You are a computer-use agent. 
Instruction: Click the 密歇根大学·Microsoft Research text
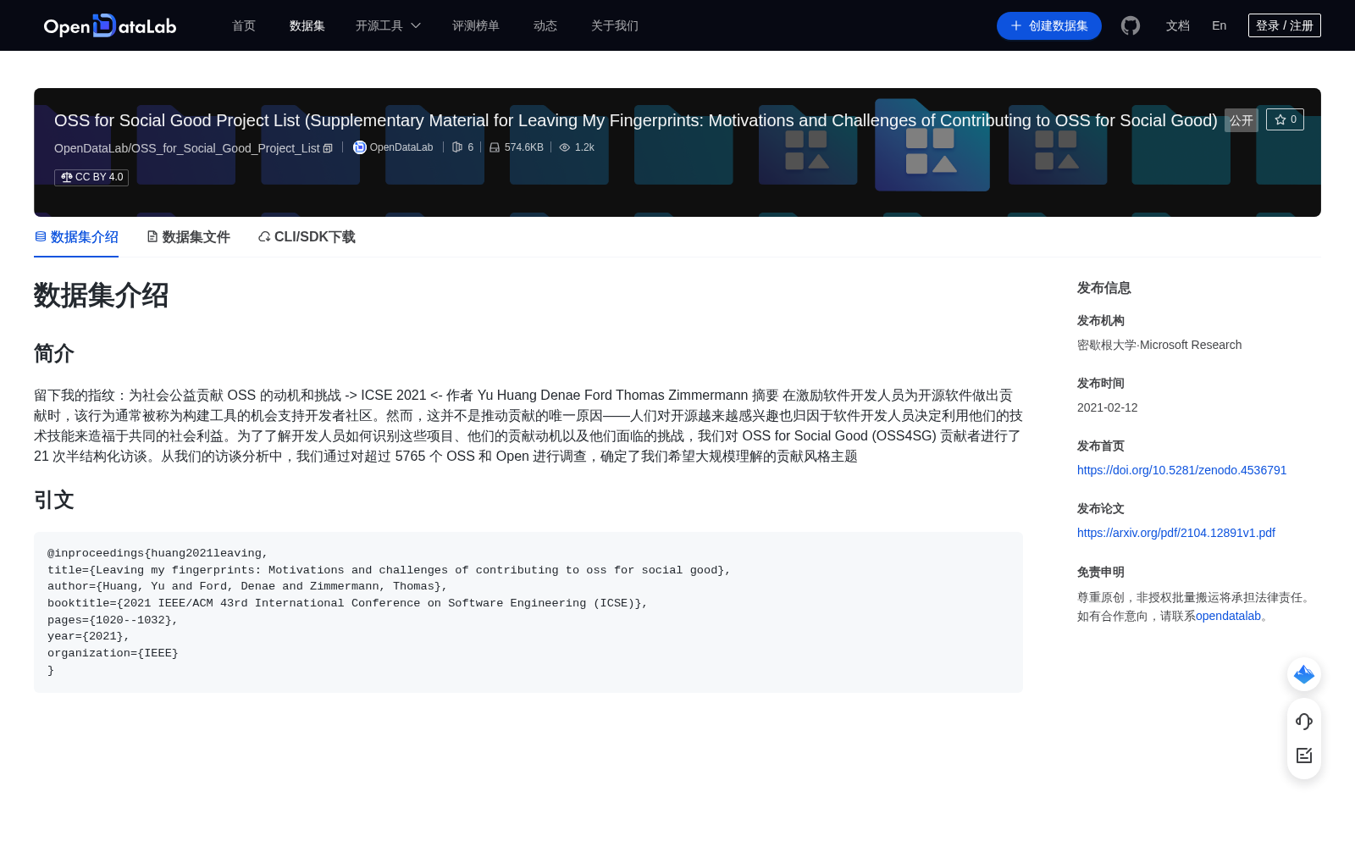click(1159, 345)
